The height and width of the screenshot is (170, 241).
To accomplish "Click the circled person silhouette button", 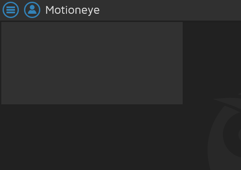I will [x=32, y=10].
